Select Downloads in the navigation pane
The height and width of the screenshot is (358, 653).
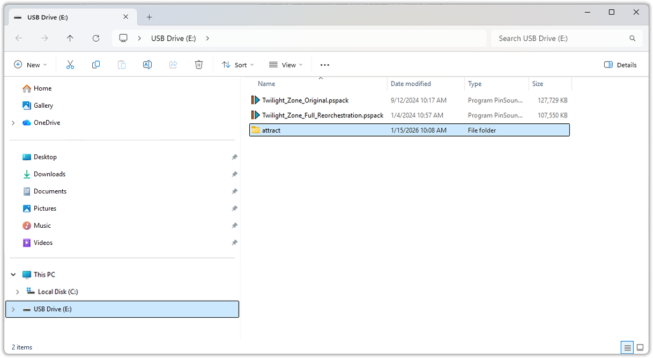click(x=49, y=174)
